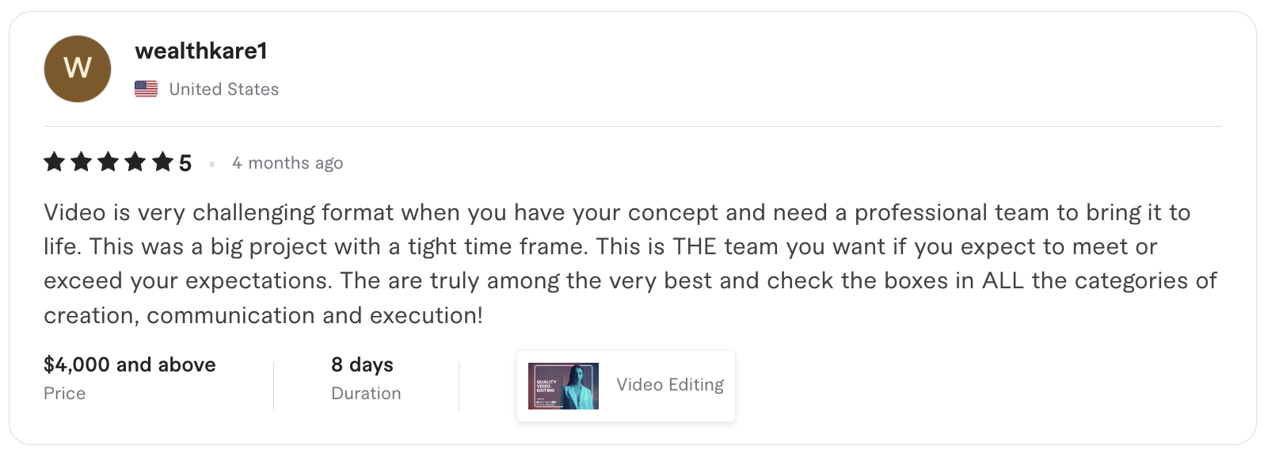Click the "creation, communication and execution!" closing line
Image resolution: width=1268 pixels, height=457 pixels.
[263, 315]
